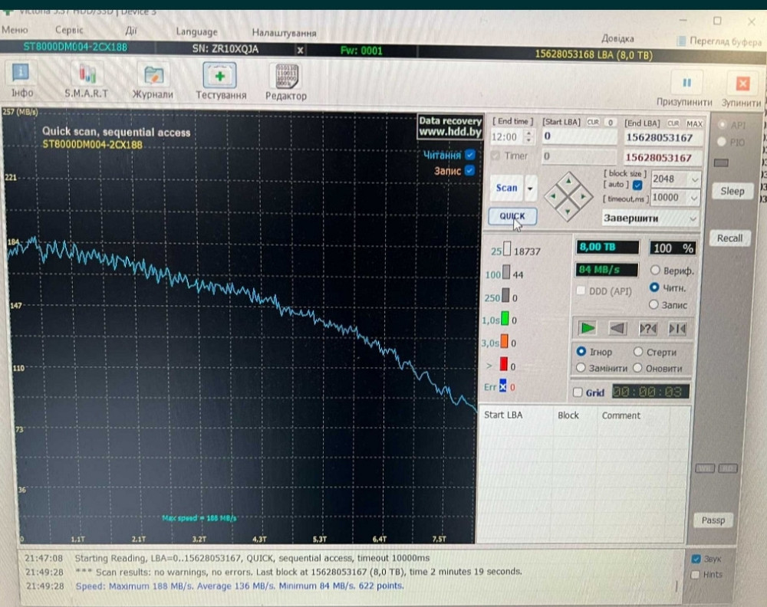Select the Вериф. radio button

pos(655,271)
